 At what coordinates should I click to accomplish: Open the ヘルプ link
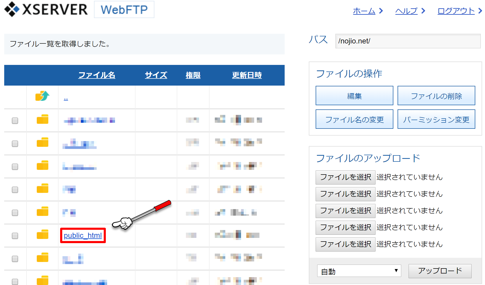(406, 11)
